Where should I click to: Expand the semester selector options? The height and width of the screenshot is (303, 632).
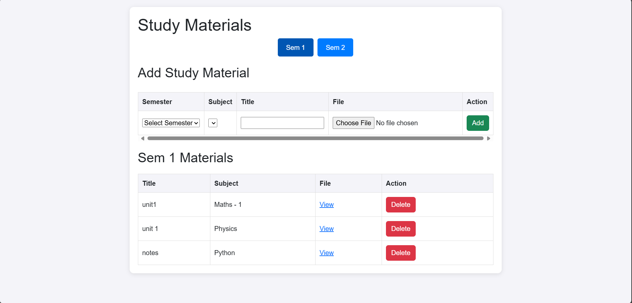point(171,123)
